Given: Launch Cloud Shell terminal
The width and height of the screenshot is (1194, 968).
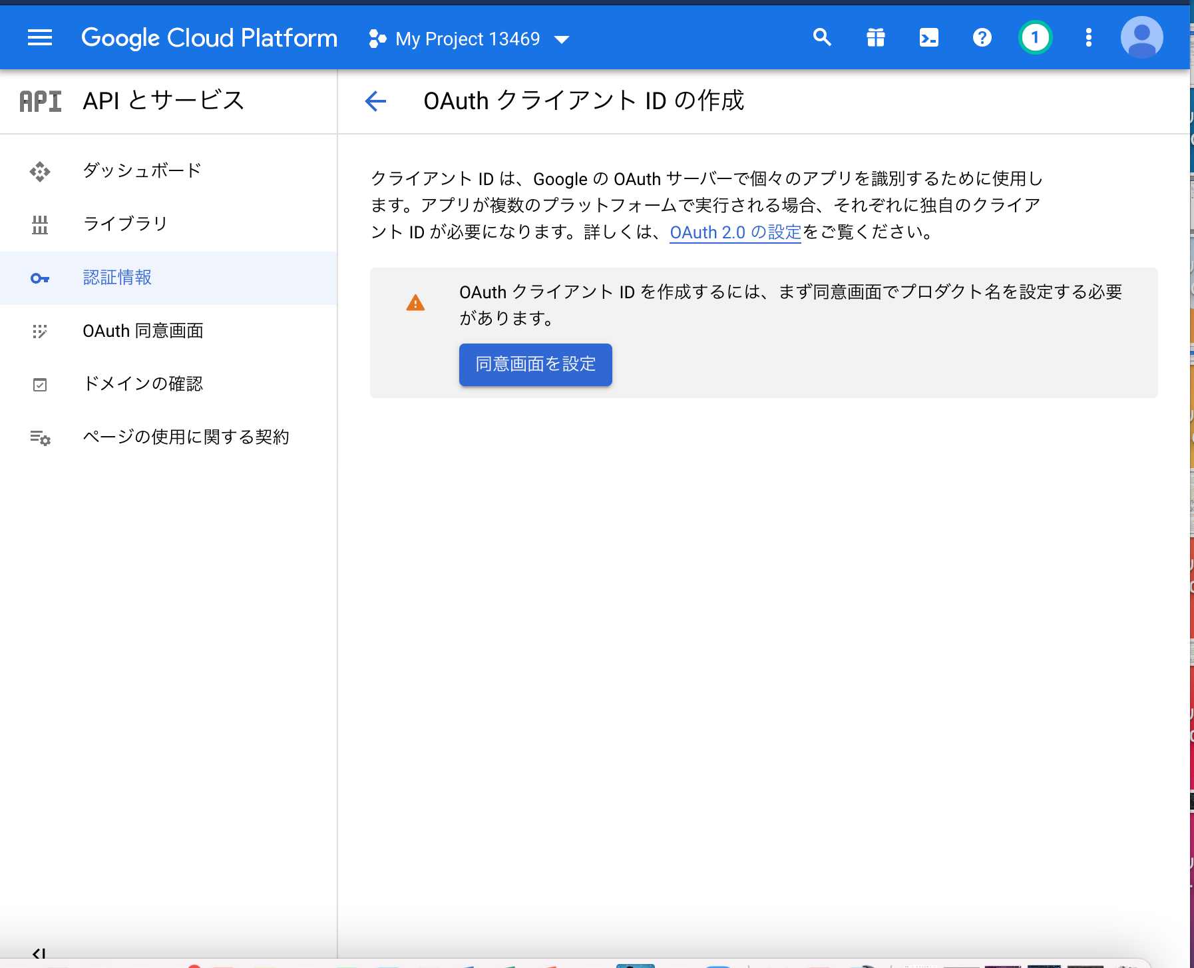Looking at the screenshot, I should [929, 37].
